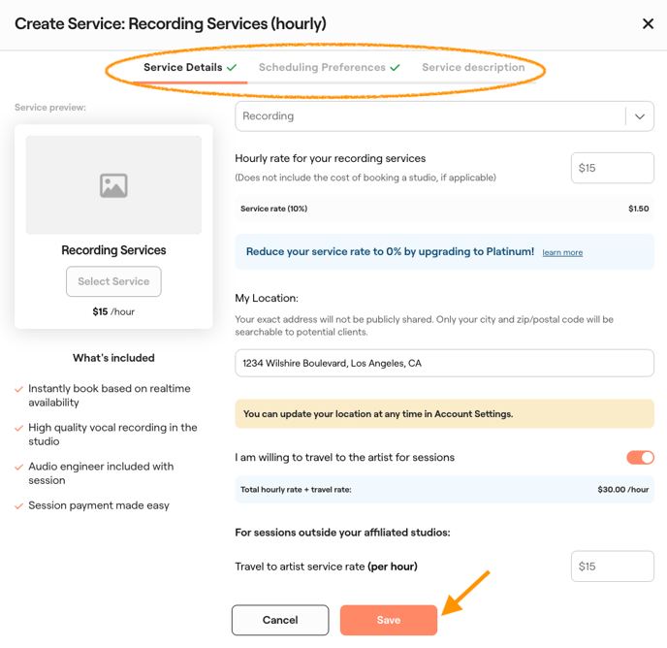667x648 pixels.
Task: Click the Select Service button
Action: (x=113, y=281)
